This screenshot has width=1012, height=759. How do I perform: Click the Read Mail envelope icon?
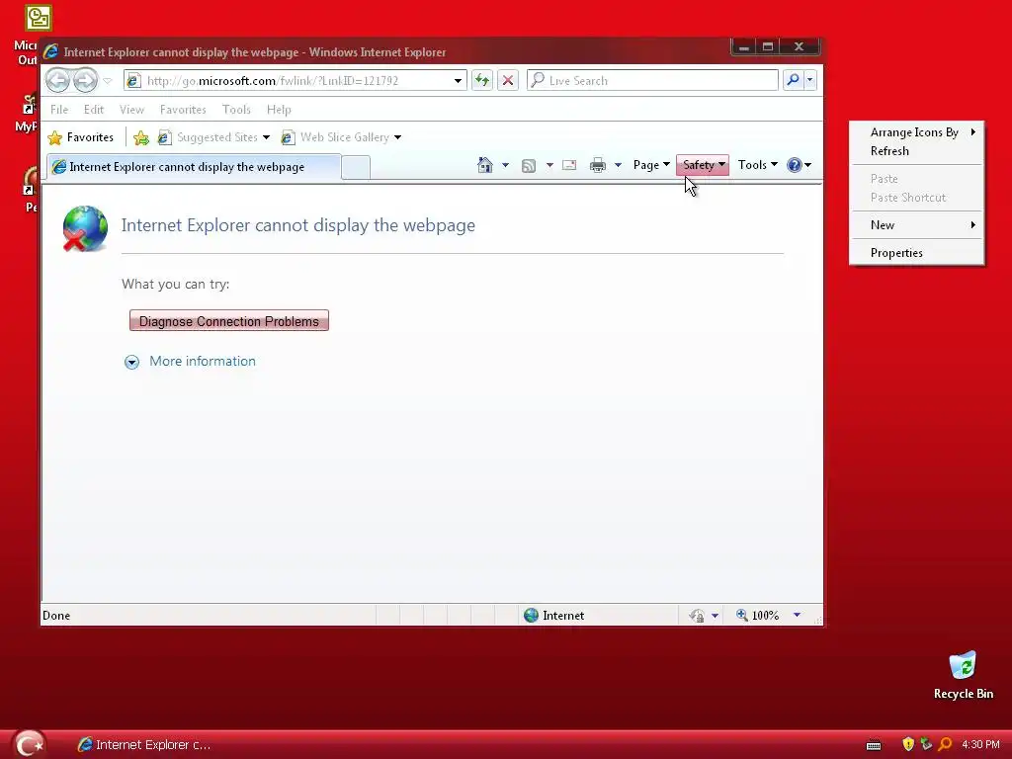(x=569, y=165)
